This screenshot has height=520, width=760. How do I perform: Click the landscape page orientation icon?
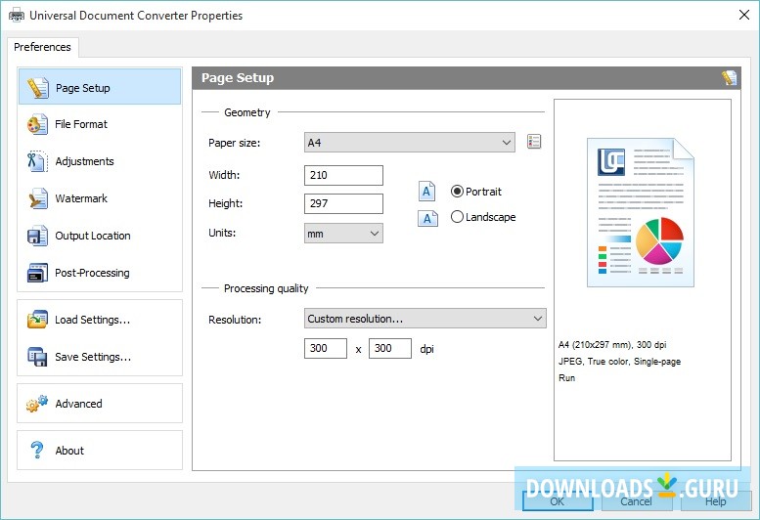point(427,218)
